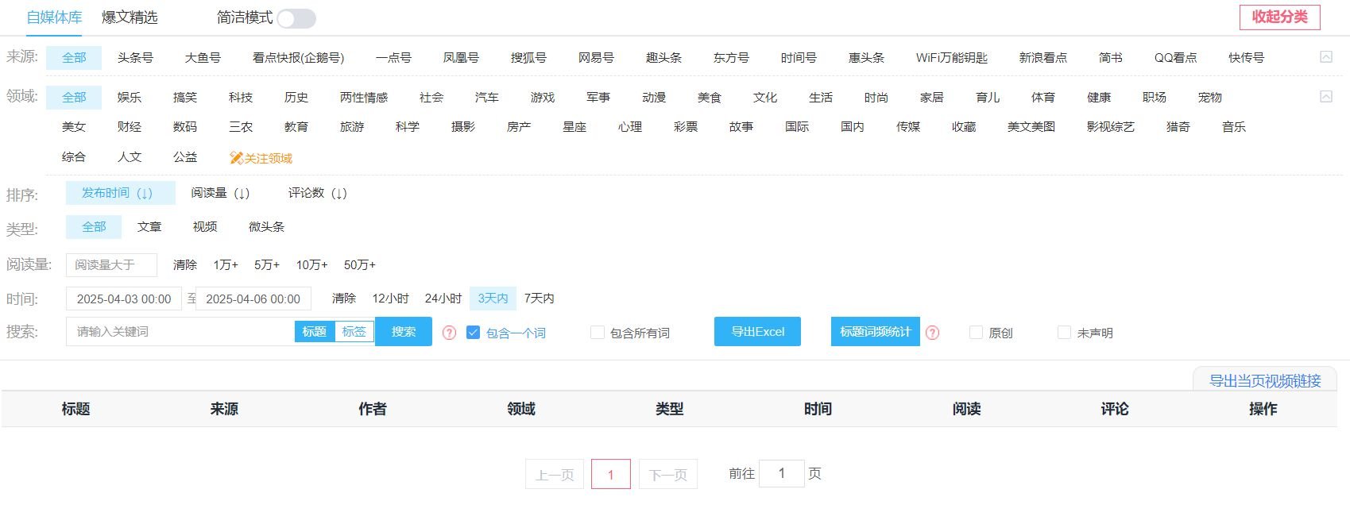Sort by 发布时间 descending
Image resolution: width=1350 pixels, height=524 pixels.
coord(120,193)
